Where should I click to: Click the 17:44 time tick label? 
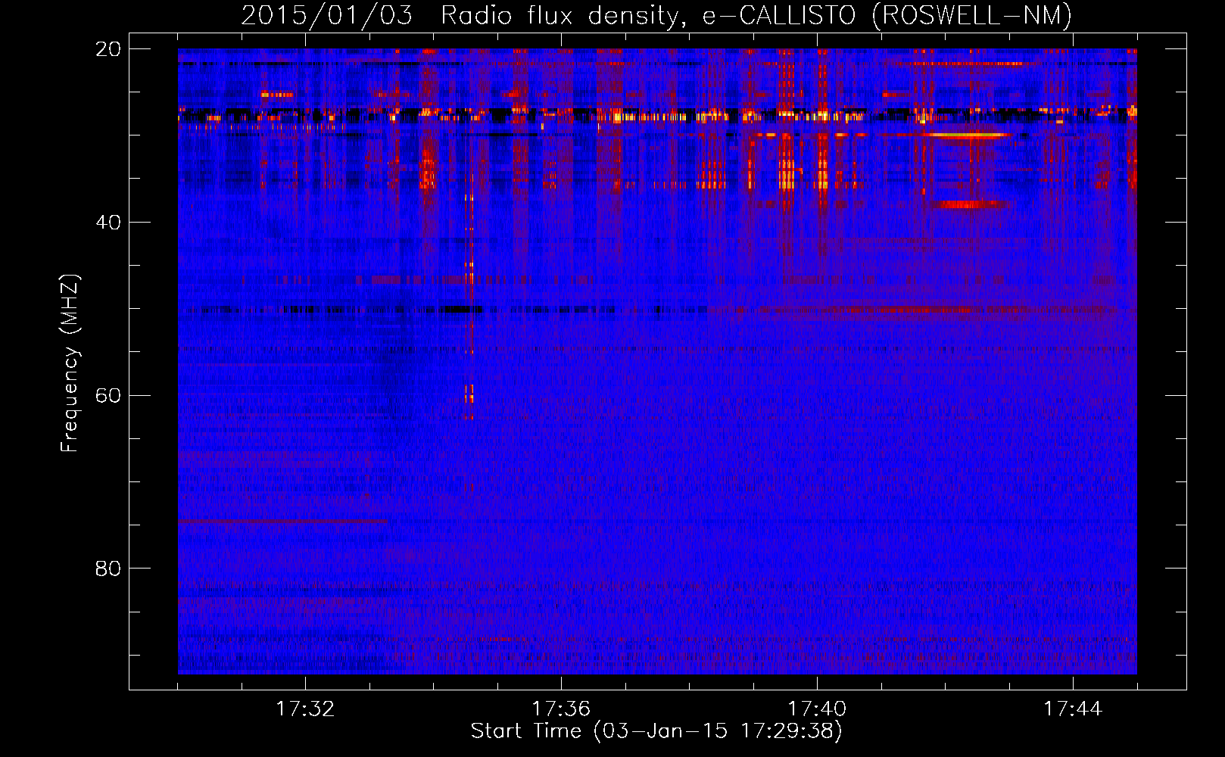click(x=1073, y=709)
